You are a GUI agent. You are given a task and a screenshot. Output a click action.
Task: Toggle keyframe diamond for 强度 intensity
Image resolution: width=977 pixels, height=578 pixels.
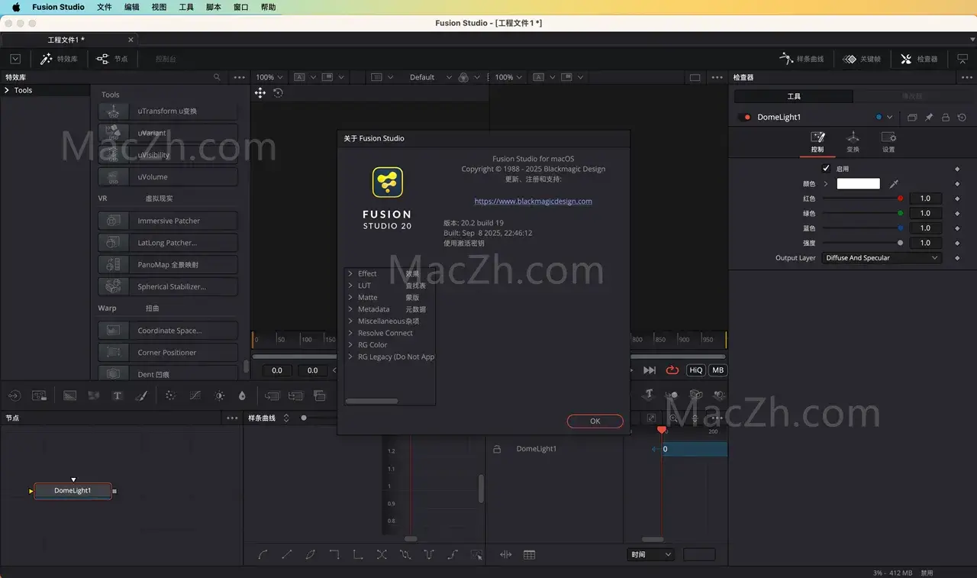click(957, 243)
